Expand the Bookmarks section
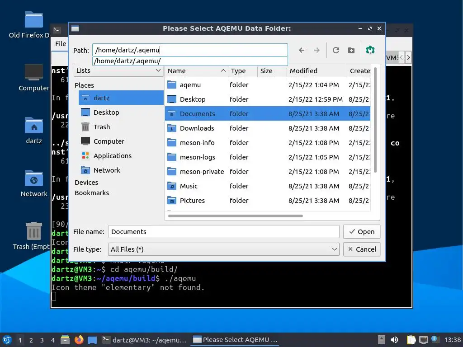 pos(91,192)
